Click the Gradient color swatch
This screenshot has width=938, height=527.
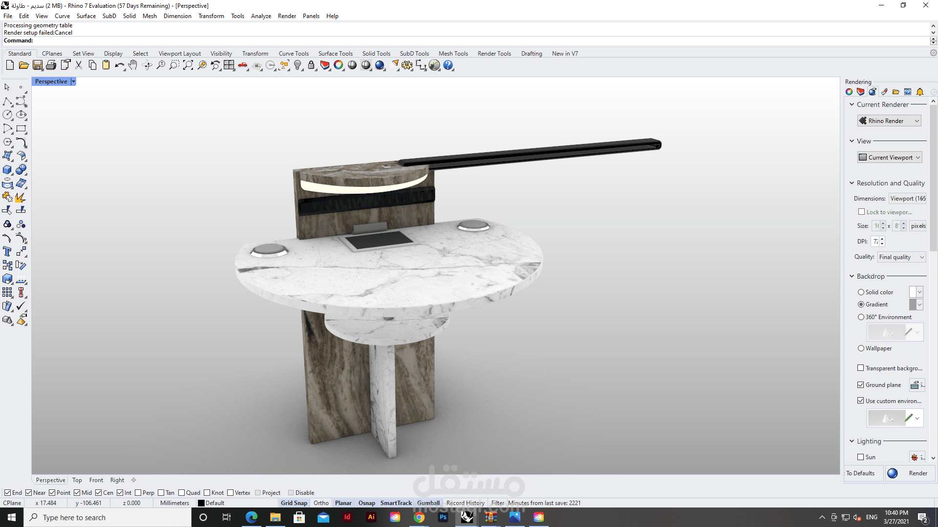click(913, 304)
